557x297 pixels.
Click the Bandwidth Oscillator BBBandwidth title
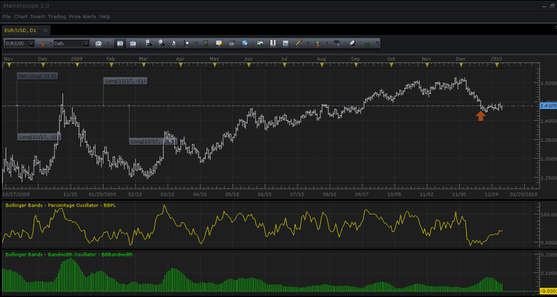[x=69, y=254]
